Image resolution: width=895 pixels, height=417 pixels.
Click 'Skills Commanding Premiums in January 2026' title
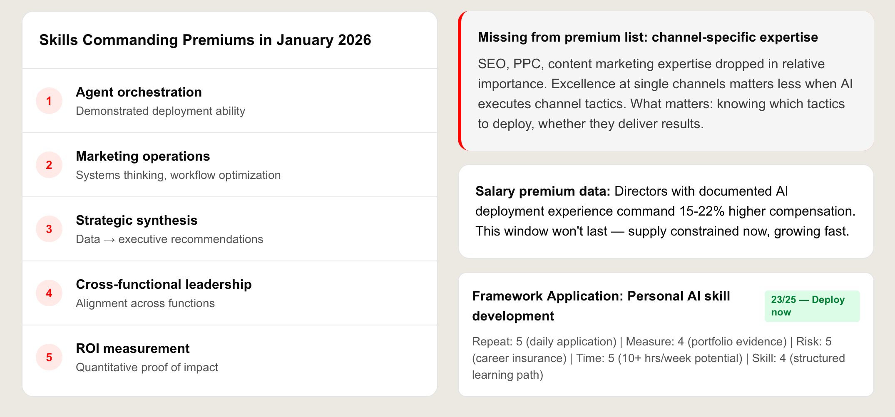pyautogui.click(x=205, y=40)
